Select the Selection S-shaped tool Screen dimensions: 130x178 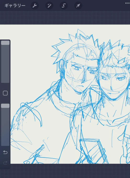pyautogui.click(x=64, y=5)
